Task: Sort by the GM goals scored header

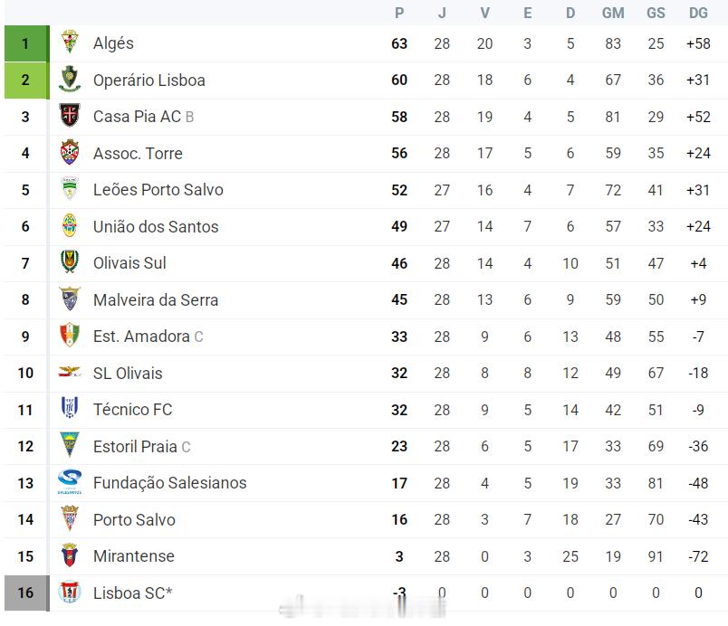Action: pos(613,13)
